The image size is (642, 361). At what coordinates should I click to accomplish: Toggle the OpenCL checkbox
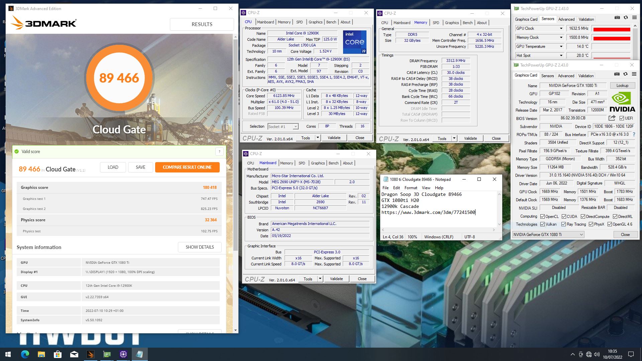pos(543,217)
